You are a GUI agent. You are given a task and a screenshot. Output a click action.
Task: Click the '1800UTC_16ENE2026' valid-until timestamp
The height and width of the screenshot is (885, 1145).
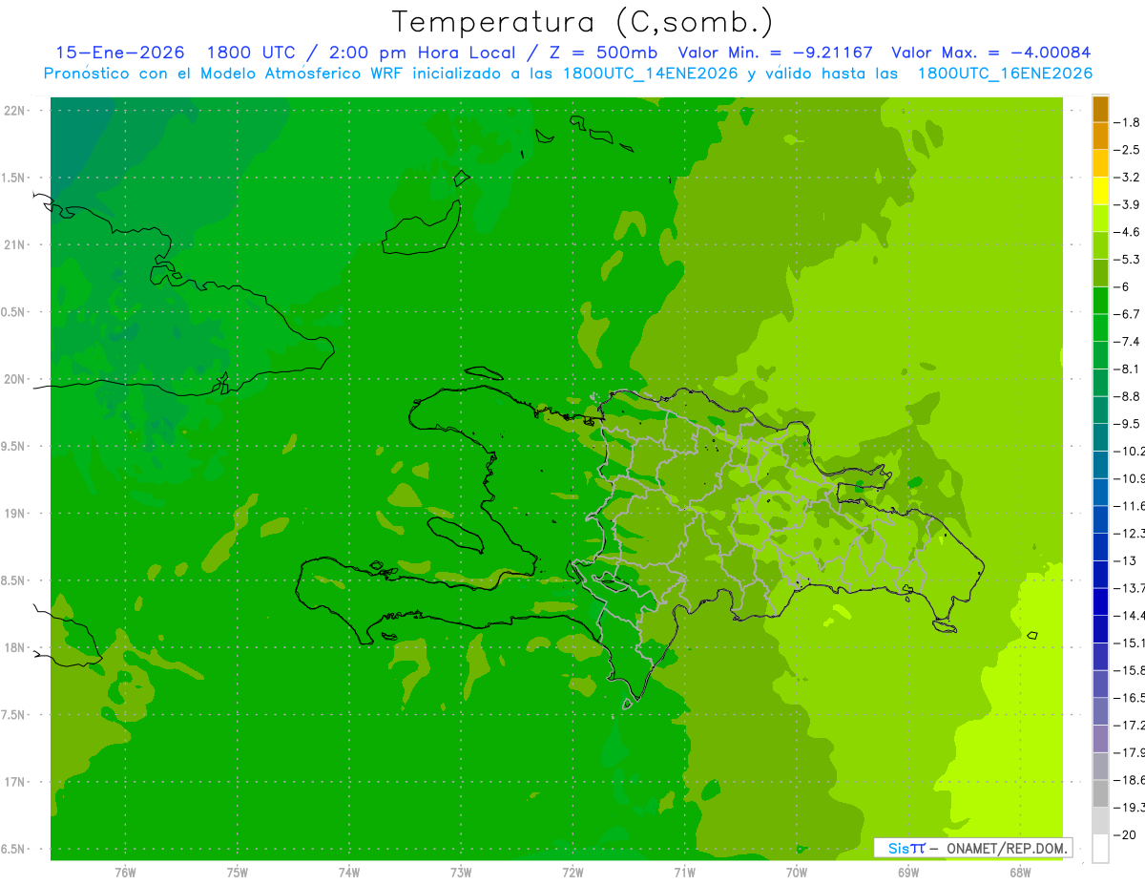coord(1005,74)
